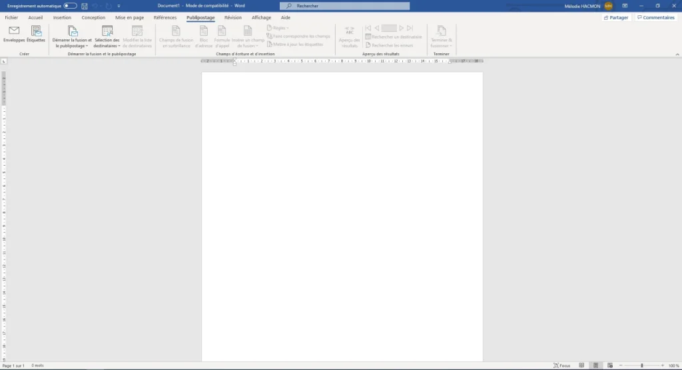The image size is (682, 370).
Task: Expand Sélection des destinataires dropdown
Action: (x=107, y=37)
